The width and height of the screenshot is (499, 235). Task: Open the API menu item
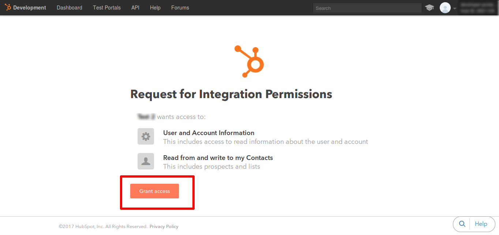click(x=135, y=8)
